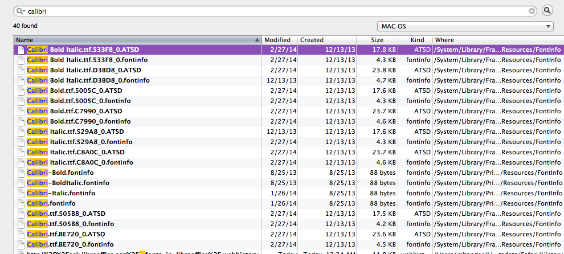Click the 23.8 KB size cell
564x254 pixels.
[384, 70]
